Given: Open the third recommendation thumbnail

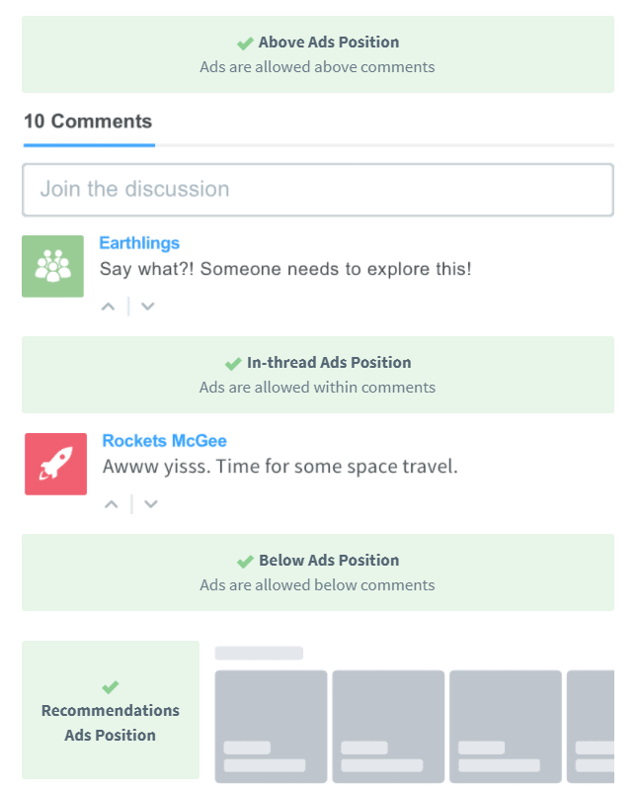Looking at the screenshot, I should (x=506, y=726).
